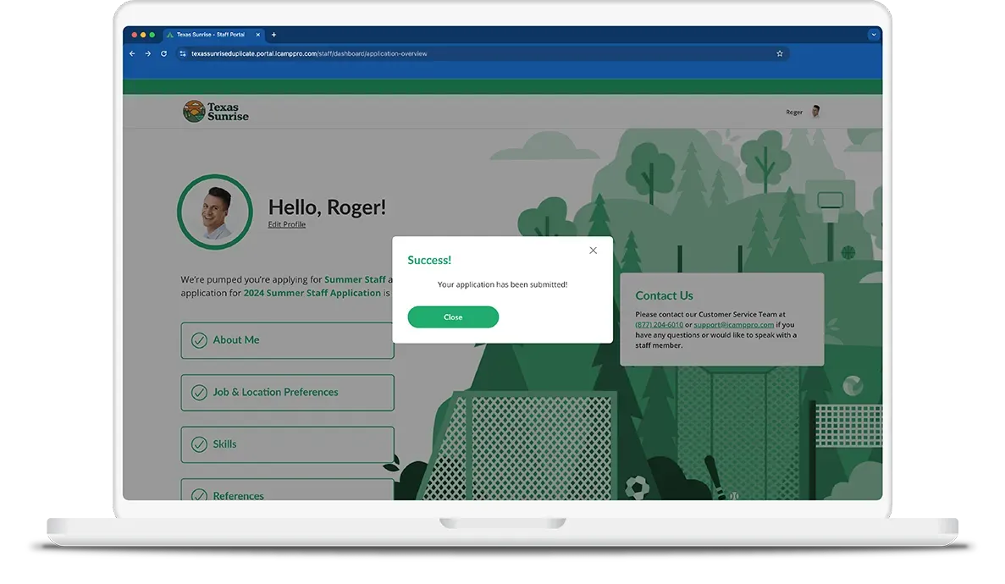
Task: Open the tab search dropdown chevron
Action: coord(873,35)
